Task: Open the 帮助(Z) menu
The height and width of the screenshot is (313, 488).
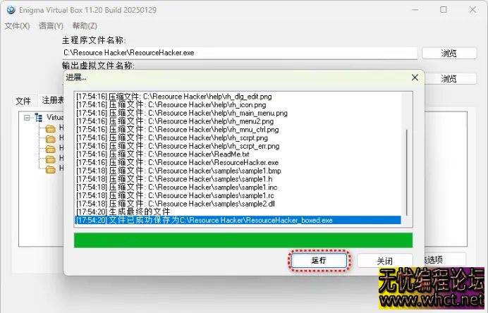Action: 85,26
